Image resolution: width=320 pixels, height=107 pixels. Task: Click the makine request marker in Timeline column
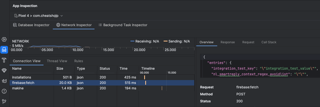pyautogui.click(x=162, y=88)
